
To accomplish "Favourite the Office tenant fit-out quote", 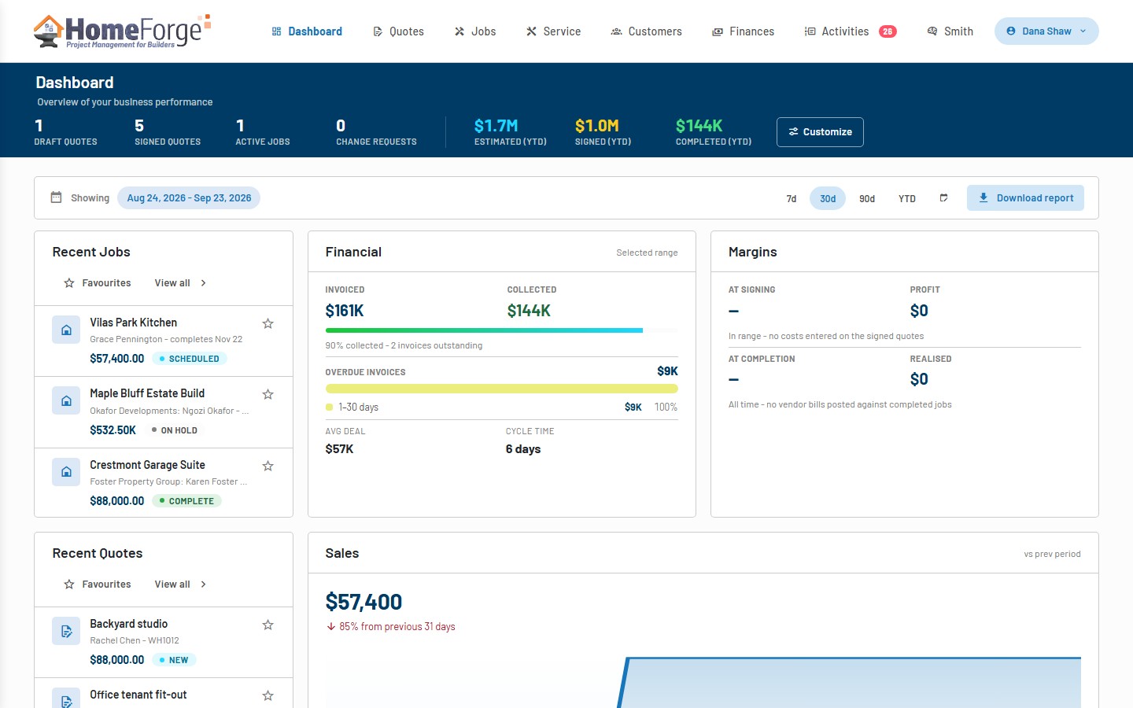I will point(268,695).
